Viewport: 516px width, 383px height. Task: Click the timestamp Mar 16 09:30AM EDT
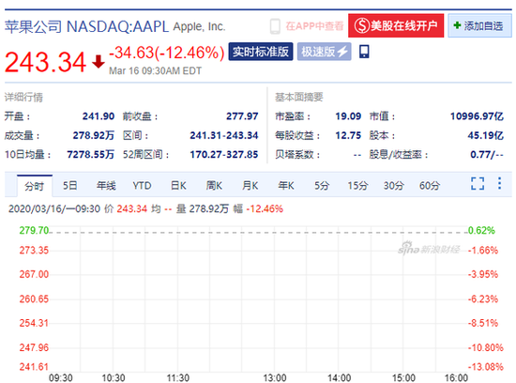(x=155, y=70)
